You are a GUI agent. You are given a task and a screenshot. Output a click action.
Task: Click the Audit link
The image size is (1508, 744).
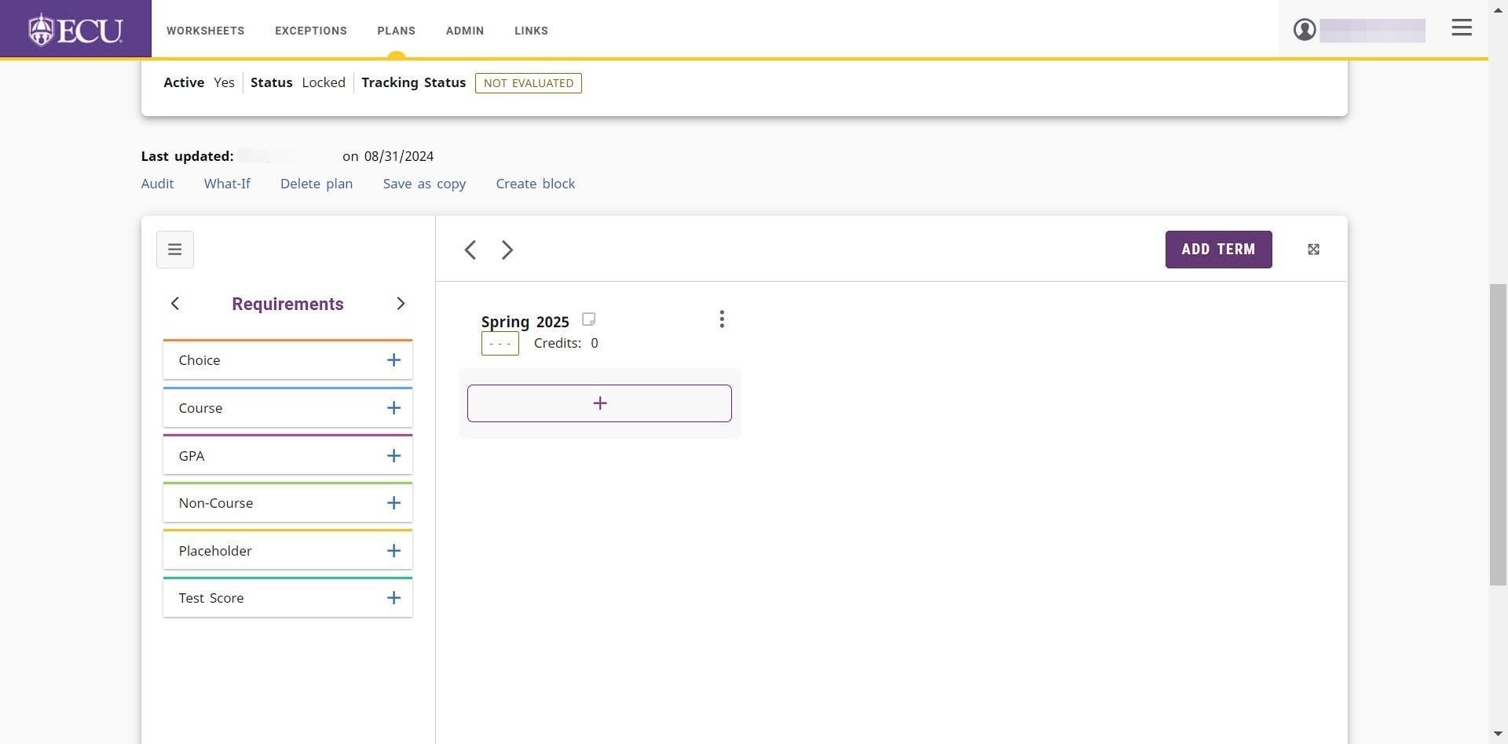click(157, 184)
